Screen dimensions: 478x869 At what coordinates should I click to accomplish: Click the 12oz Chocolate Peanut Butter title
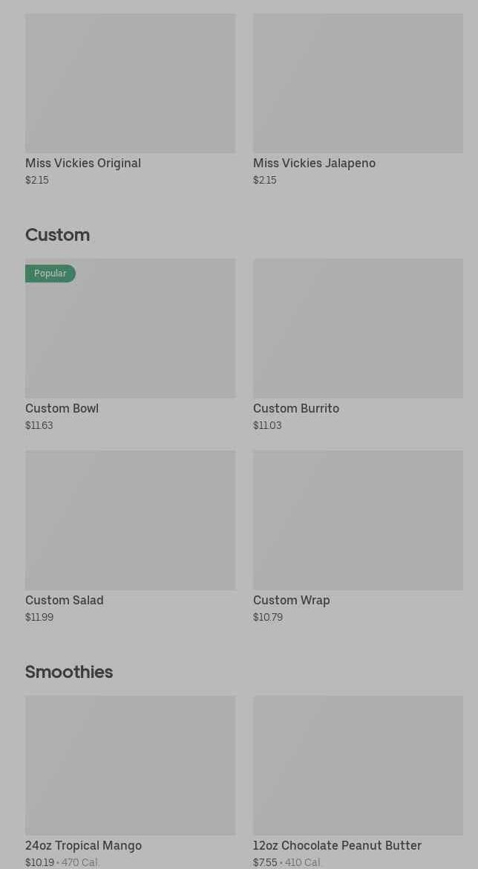[337, 845]
